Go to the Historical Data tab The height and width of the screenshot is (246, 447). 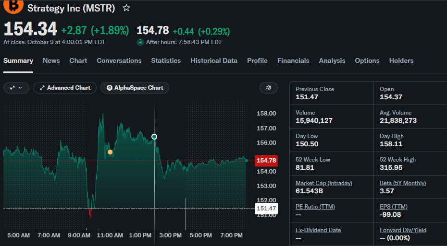214,60
